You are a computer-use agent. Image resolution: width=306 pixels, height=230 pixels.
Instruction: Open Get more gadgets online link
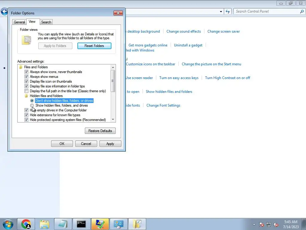pos(148,45)
